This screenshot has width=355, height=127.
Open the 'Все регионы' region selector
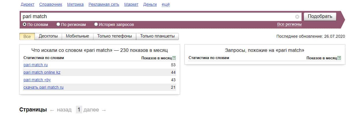point(289,24)
